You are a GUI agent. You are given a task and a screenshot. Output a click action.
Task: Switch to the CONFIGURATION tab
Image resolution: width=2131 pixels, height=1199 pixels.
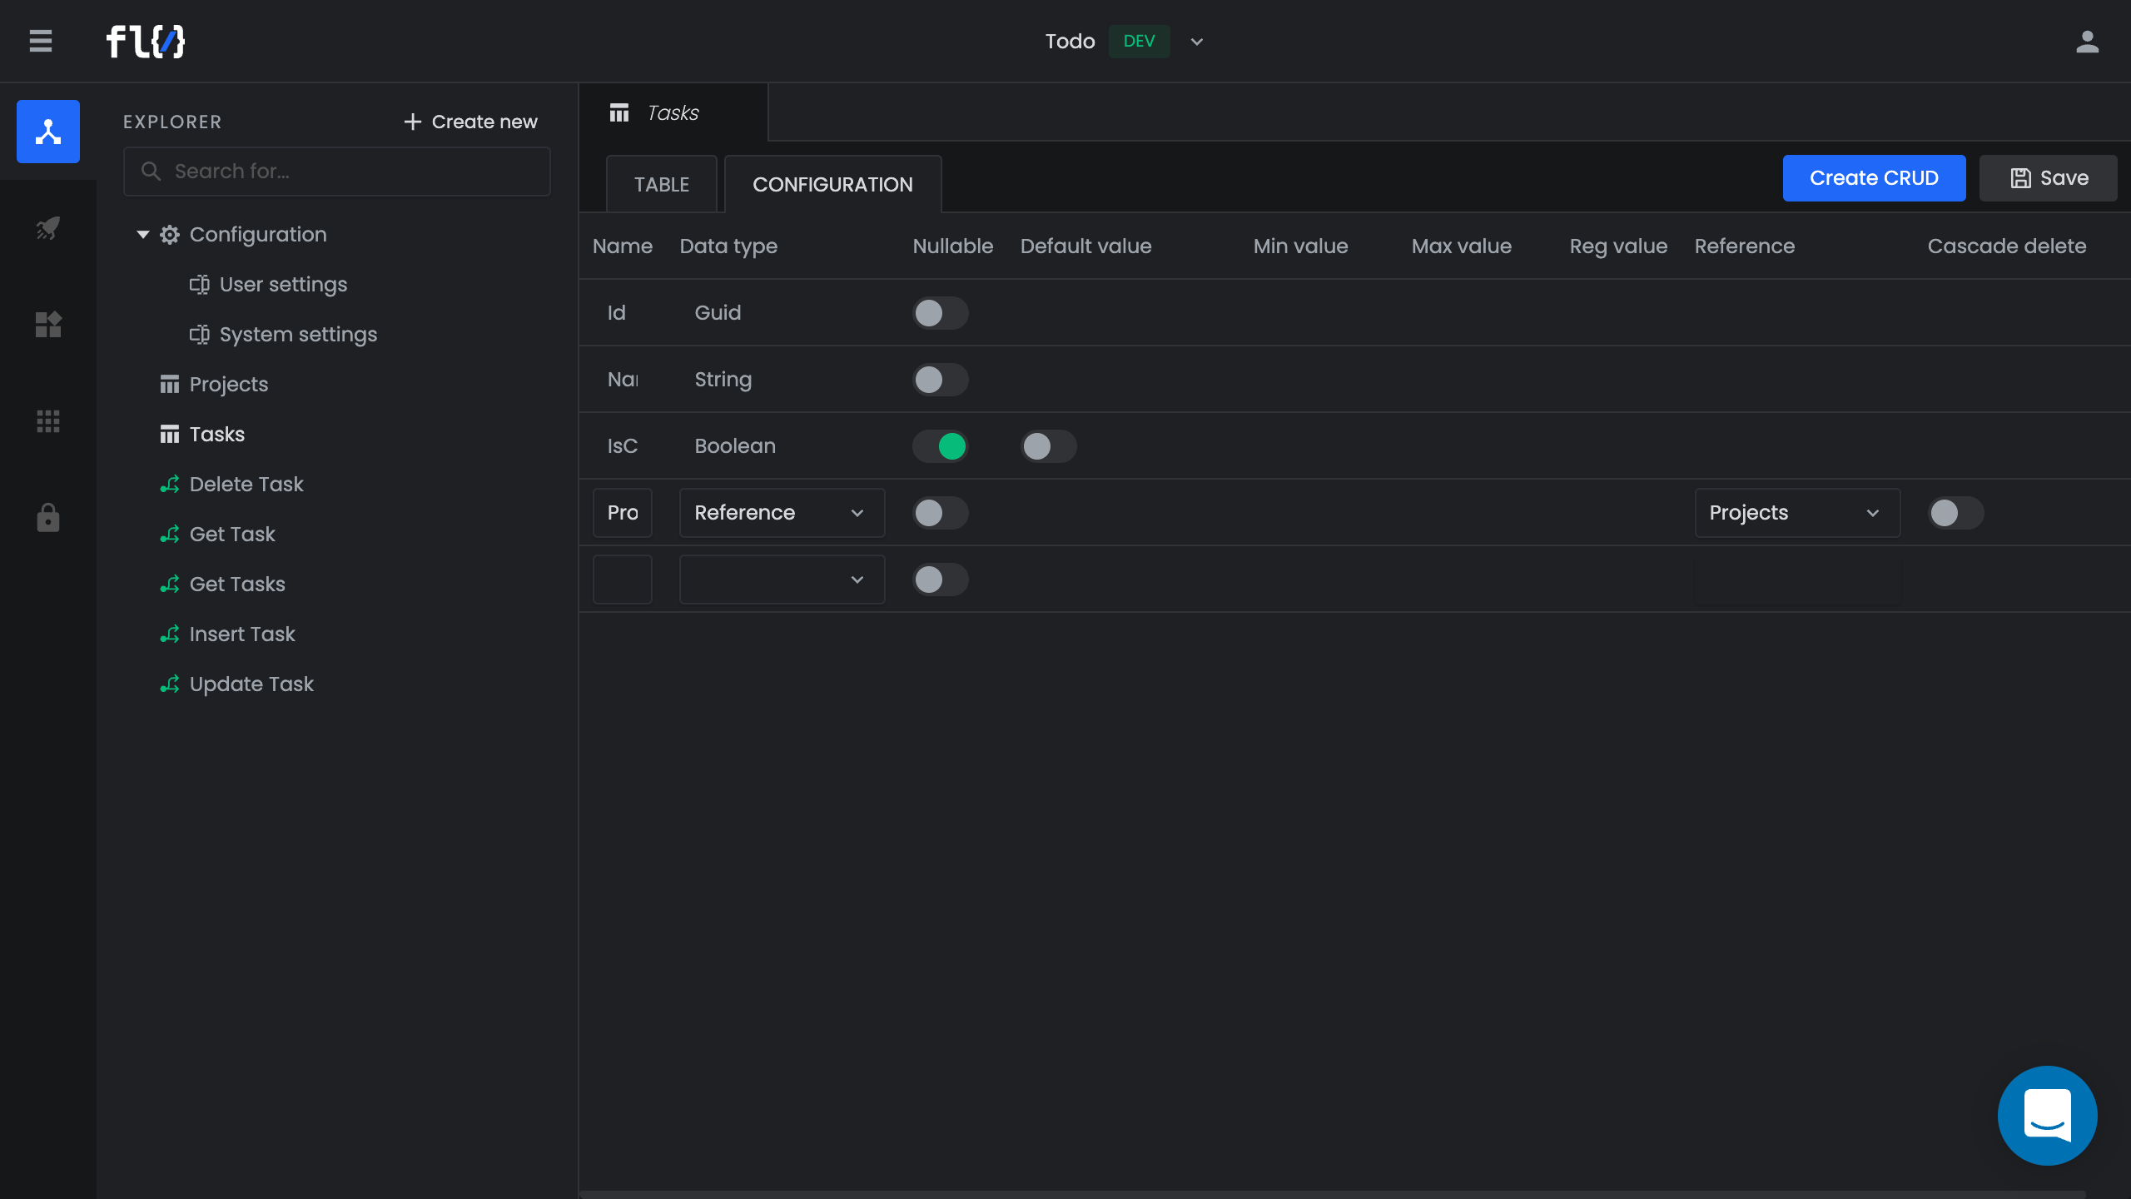coord(832,184)
